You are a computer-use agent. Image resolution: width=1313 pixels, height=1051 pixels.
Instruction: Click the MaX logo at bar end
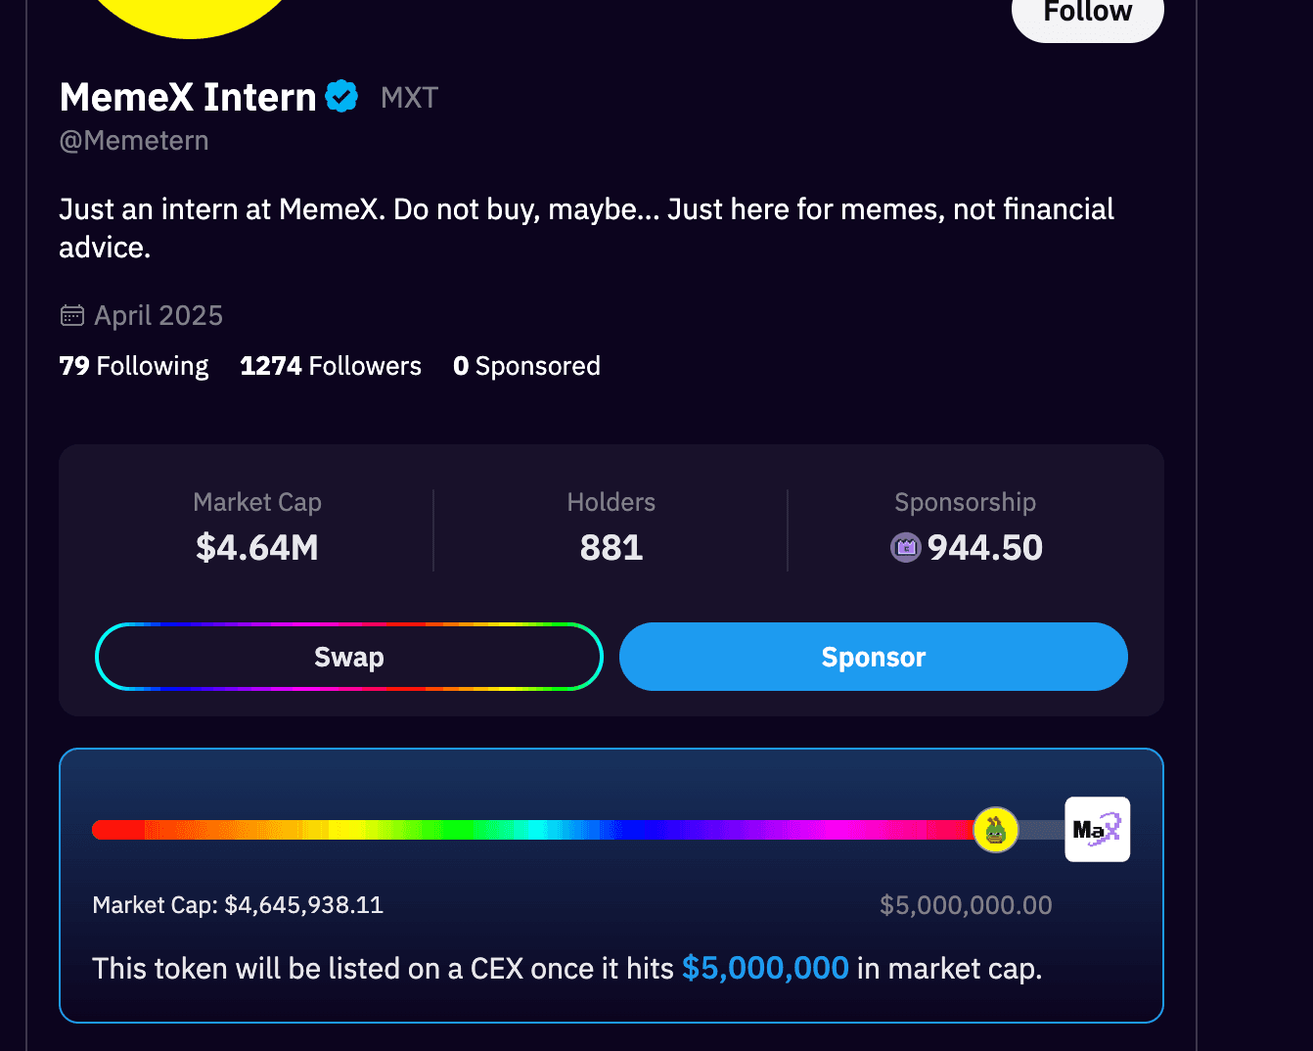tap(1097, 830)
